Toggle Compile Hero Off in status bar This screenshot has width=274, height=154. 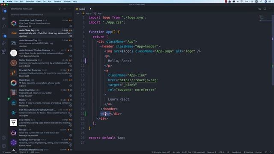[x=161, y=152]
